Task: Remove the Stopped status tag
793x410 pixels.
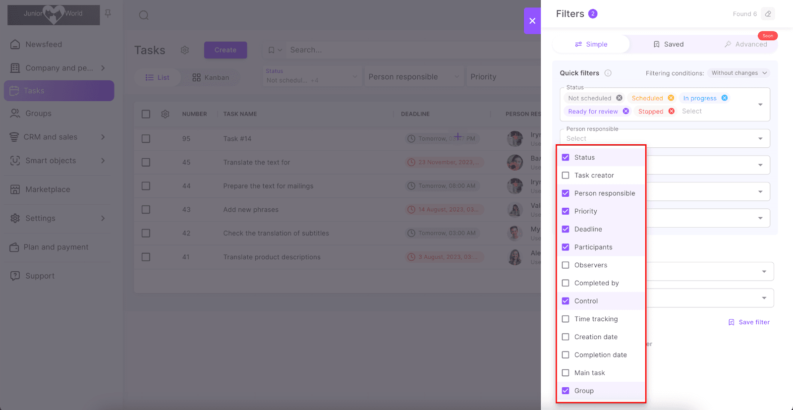Action: point(671,111)
